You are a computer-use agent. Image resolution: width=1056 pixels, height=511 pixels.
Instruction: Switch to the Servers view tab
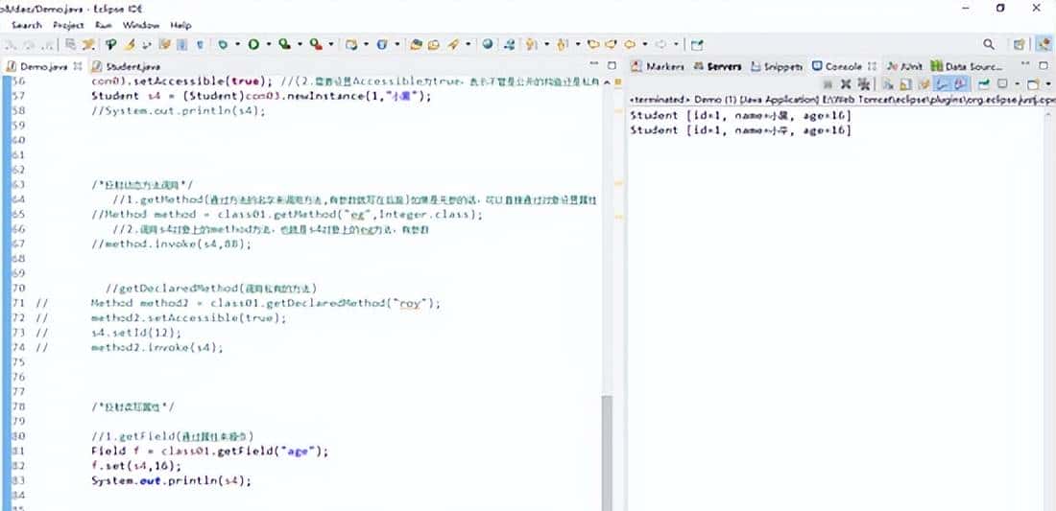717,66
